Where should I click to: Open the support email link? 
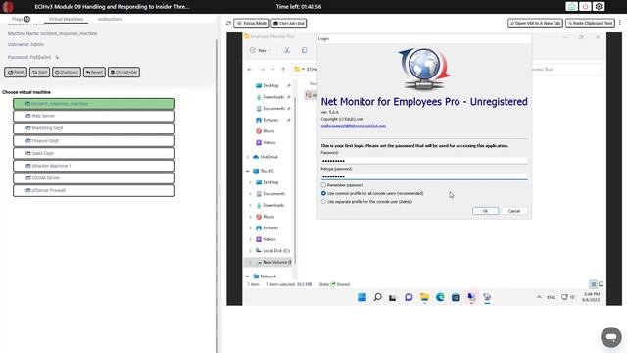(x=354, y=126)
